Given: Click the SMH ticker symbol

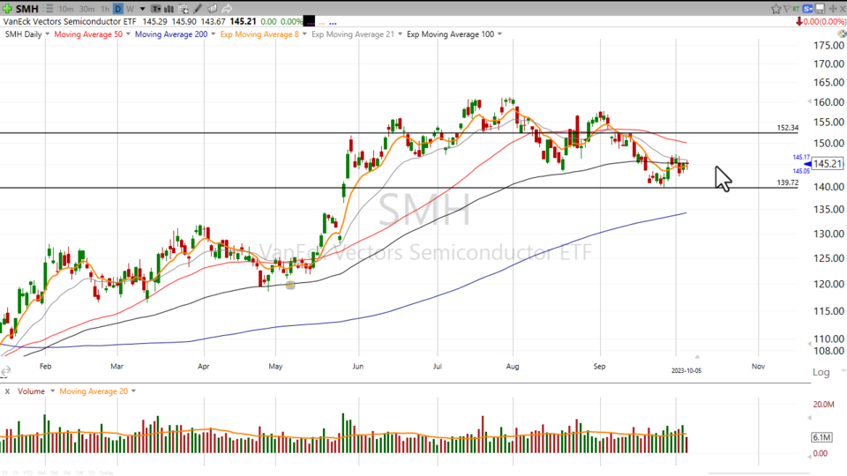Looking at the screenshot, I should coord(27,9).
